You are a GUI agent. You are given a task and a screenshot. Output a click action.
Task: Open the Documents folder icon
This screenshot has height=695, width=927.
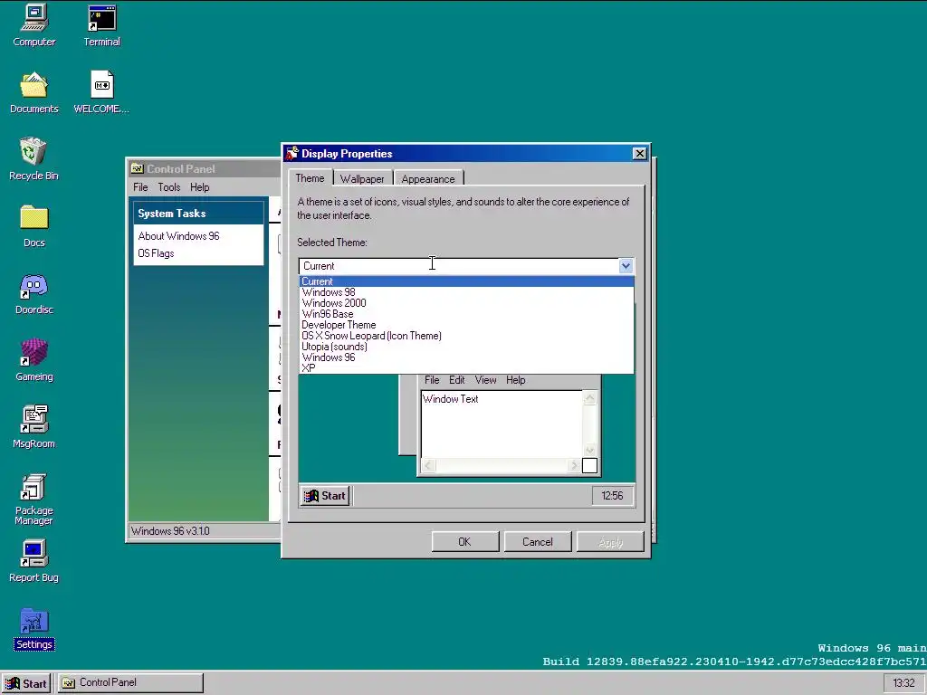(33, 92)
